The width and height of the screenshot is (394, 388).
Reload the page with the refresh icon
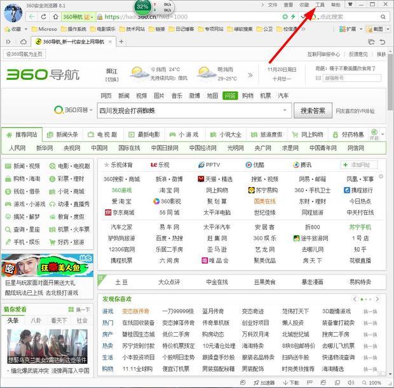43,16
